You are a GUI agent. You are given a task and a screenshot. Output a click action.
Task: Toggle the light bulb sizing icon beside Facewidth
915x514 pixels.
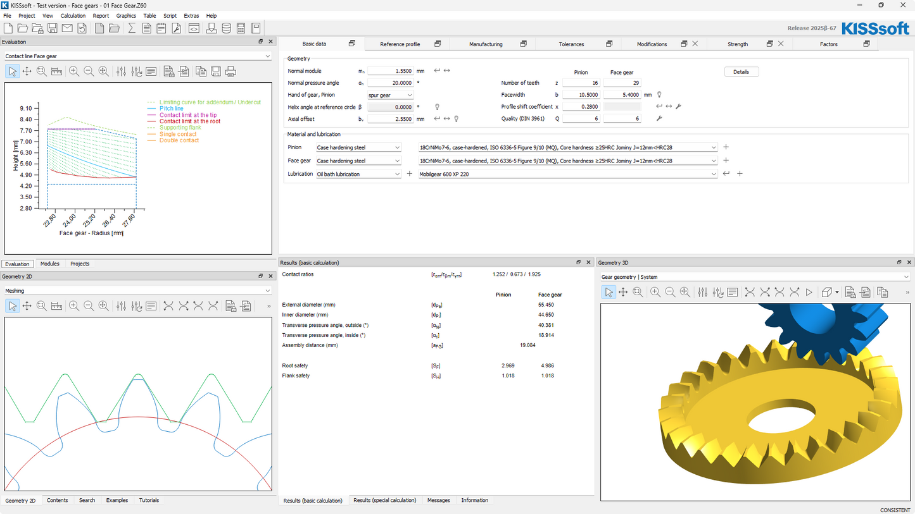coord(659,95)
